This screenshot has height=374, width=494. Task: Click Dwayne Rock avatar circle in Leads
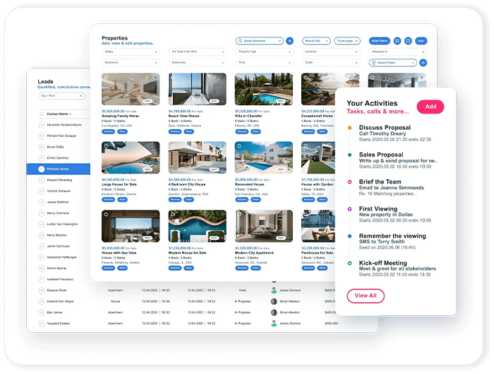41,290
